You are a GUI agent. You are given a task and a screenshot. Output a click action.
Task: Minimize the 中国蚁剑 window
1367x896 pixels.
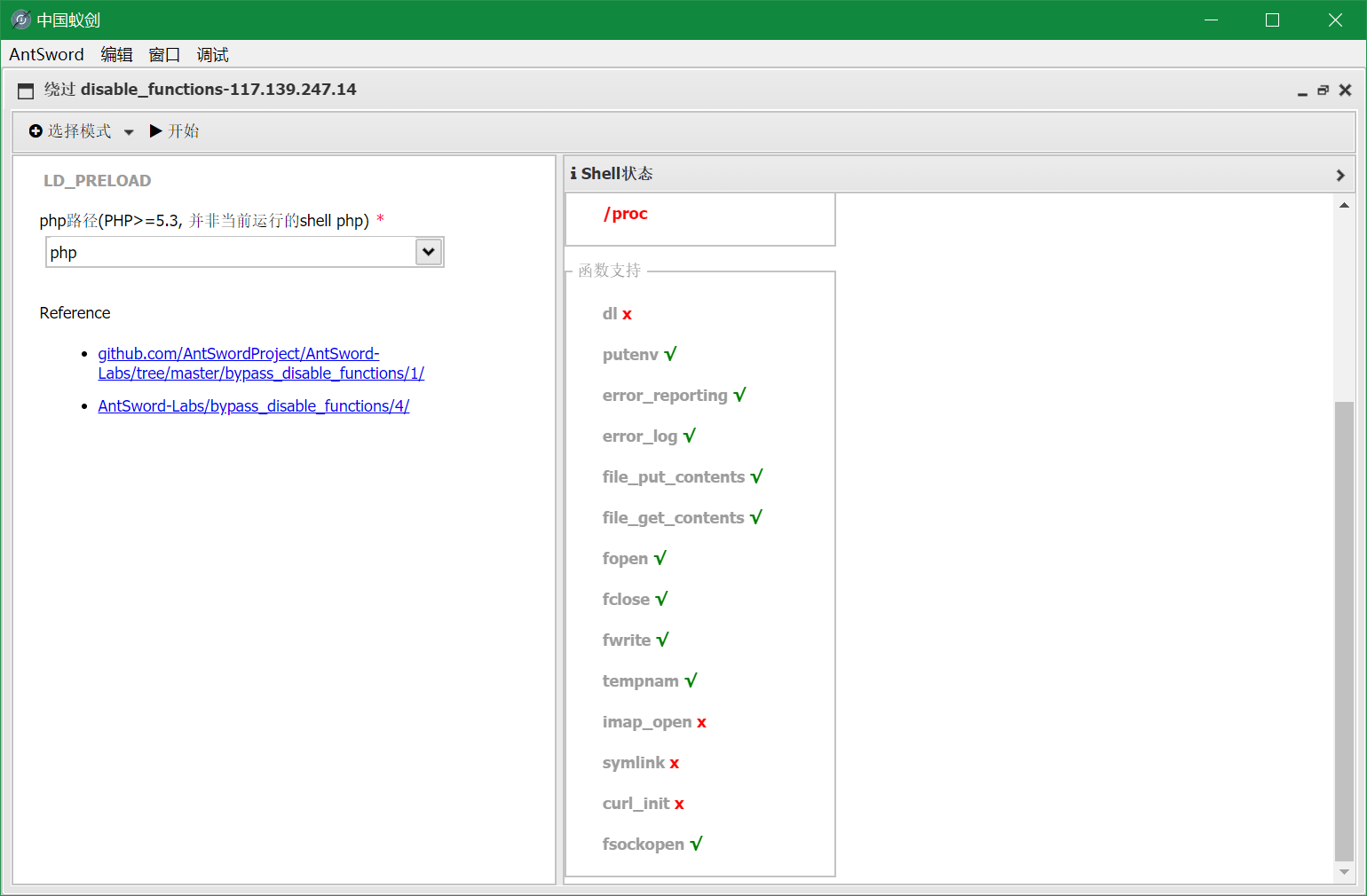1212,20
